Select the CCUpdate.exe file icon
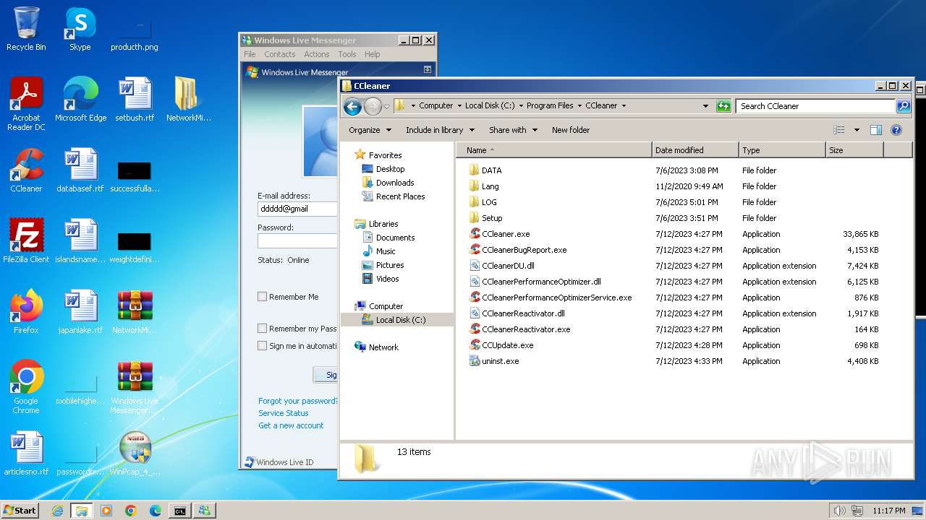Image resolution: width=926 pixels, height=520 pixels. coord(475,345)
